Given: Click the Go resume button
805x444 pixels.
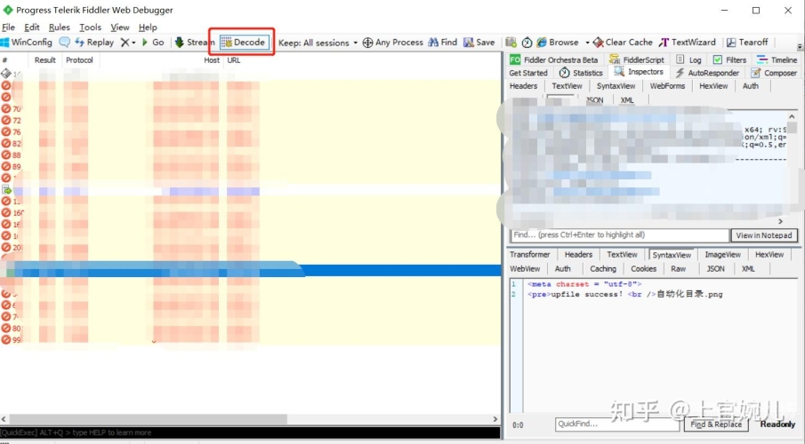Looking at the screenshot, I should [152, 42].
